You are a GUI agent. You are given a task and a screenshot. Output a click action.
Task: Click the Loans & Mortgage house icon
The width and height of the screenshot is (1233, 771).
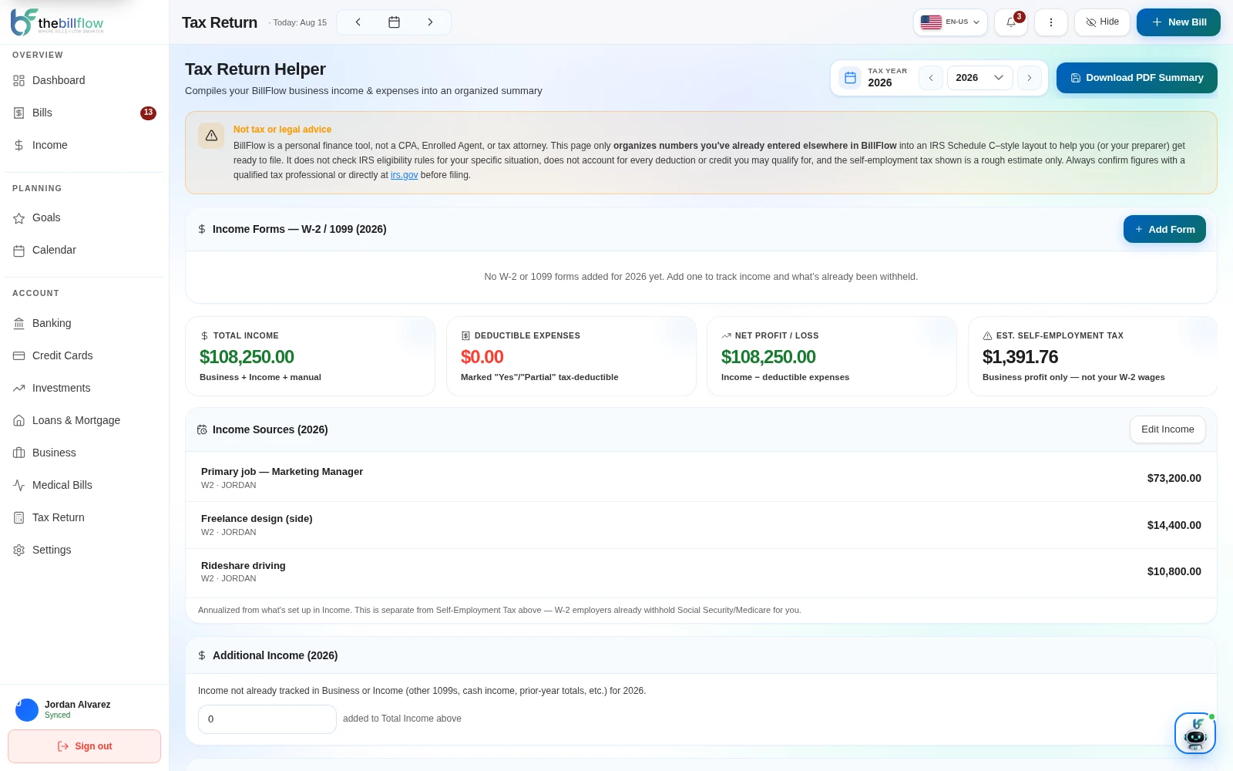pyautogui.click(x=19, y=420)
